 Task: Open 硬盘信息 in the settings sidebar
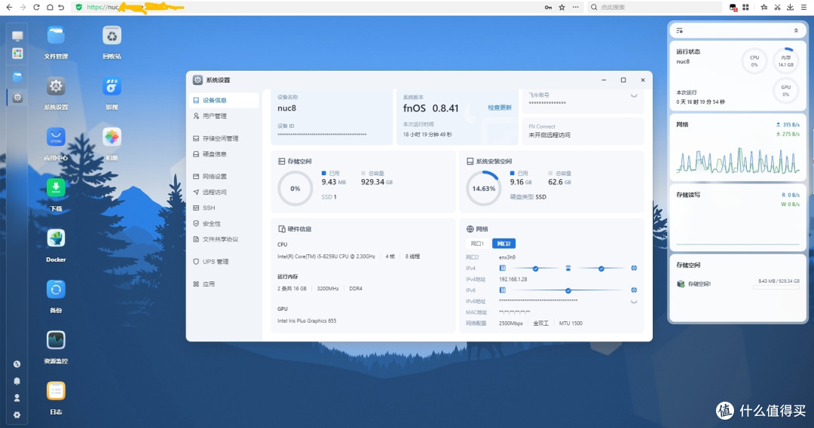(x=225, y=154)
